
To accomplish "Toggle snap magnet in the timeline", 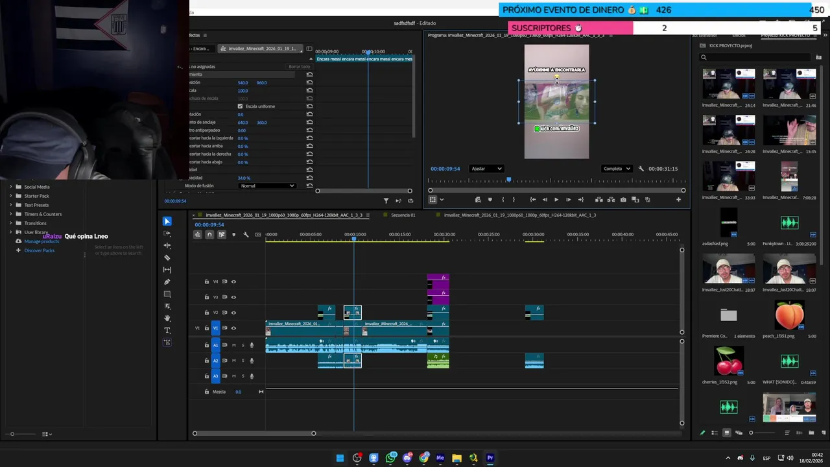I will pyautogui.click(x=209, y=234).
